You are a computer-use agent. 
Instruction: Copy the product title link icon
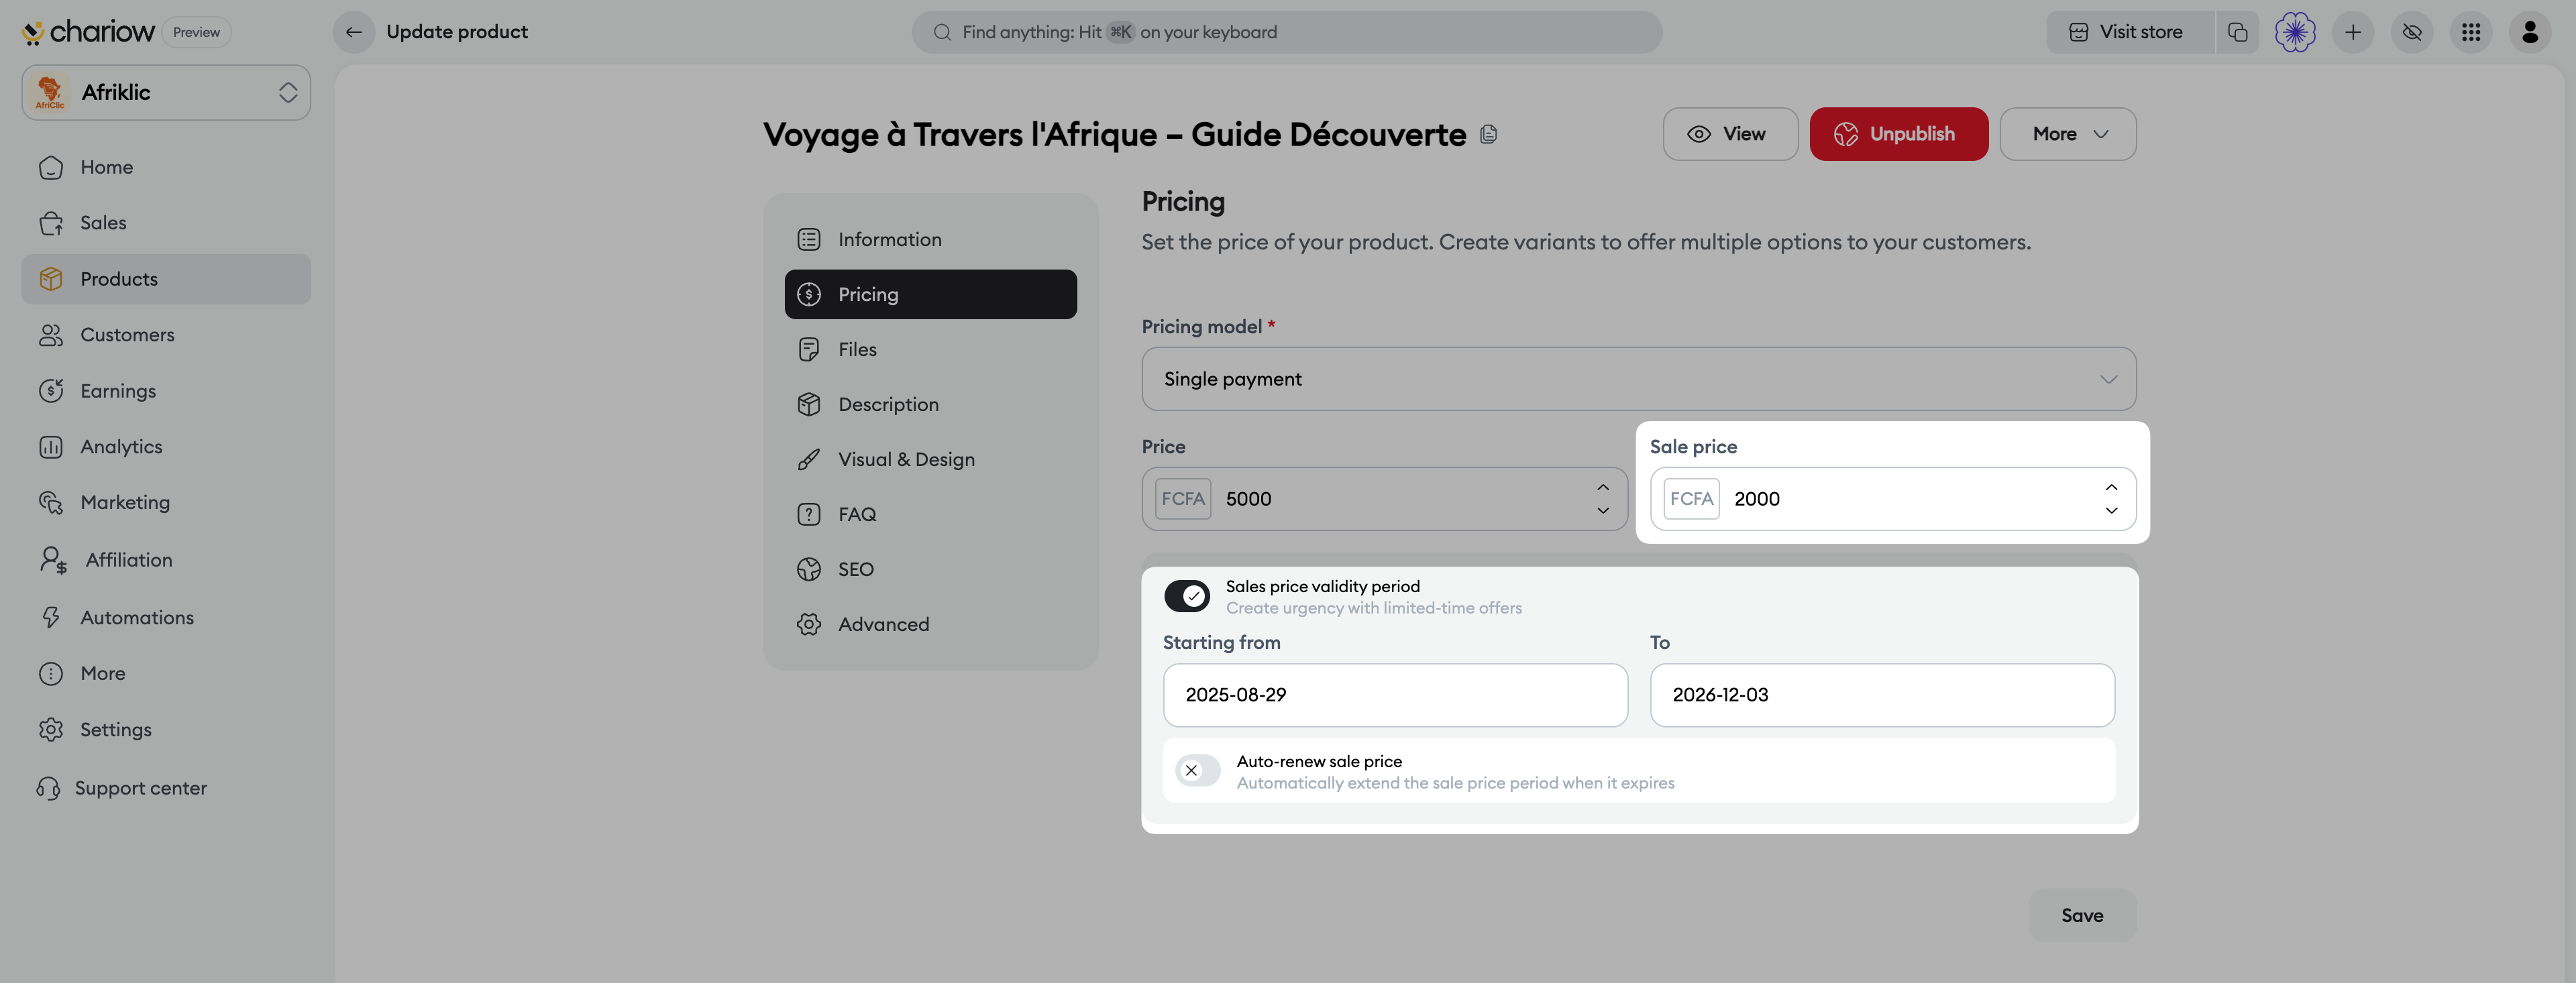tap(1488, 134)
